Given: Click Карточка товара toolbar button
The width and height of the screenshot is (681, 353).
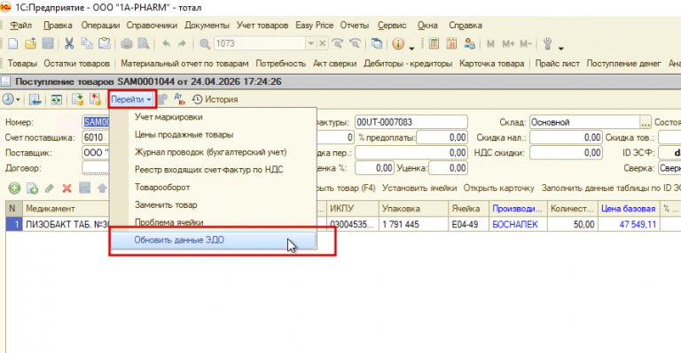Looking at the screenshot, I should [491, 64].
